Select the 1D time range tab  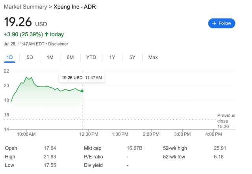[x=9, y=58]
